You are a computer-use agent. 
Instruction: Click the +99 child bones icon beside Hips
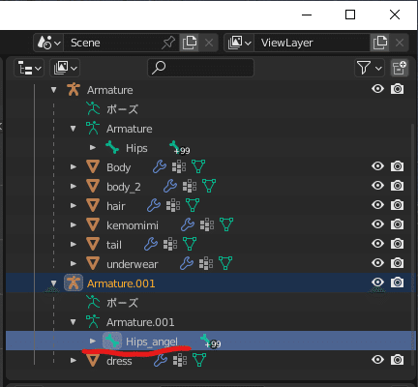click(179, 148)
